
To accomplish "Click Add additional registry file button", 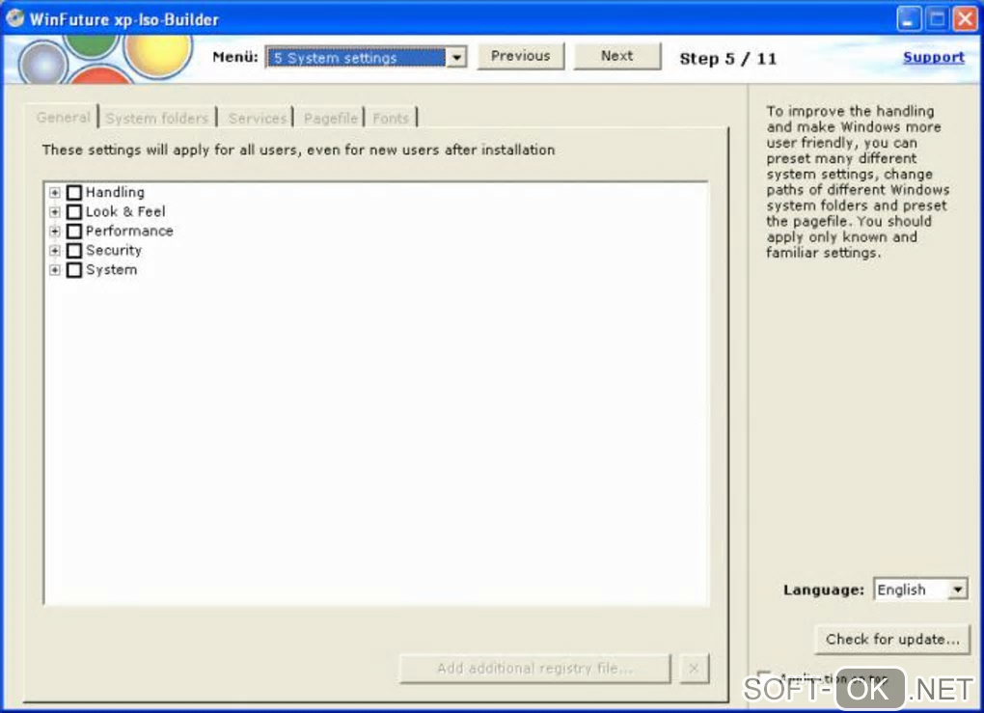I will pyautogui.click(x=534, y=668).
